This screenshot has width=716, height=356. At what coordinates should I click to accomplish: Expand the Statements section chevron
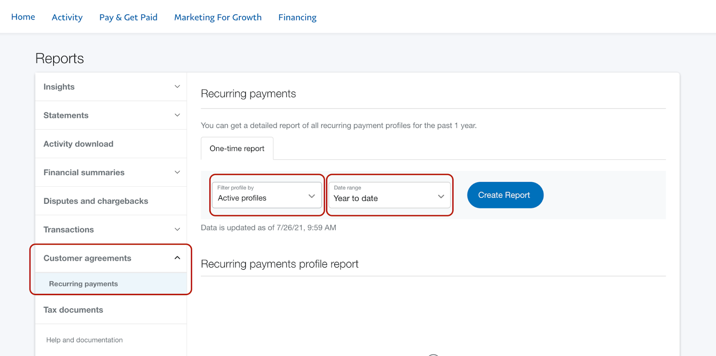177,115
